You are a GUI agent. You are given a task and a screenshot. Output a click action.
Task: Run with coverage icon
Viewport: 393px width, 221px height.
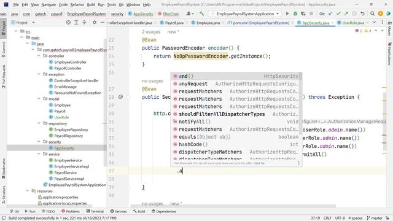(303, 14)
